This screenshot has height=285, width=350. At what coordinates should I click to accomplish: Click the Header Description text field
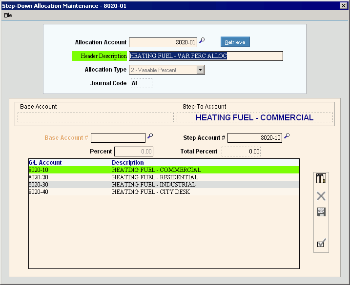click(x=205, y=56)
